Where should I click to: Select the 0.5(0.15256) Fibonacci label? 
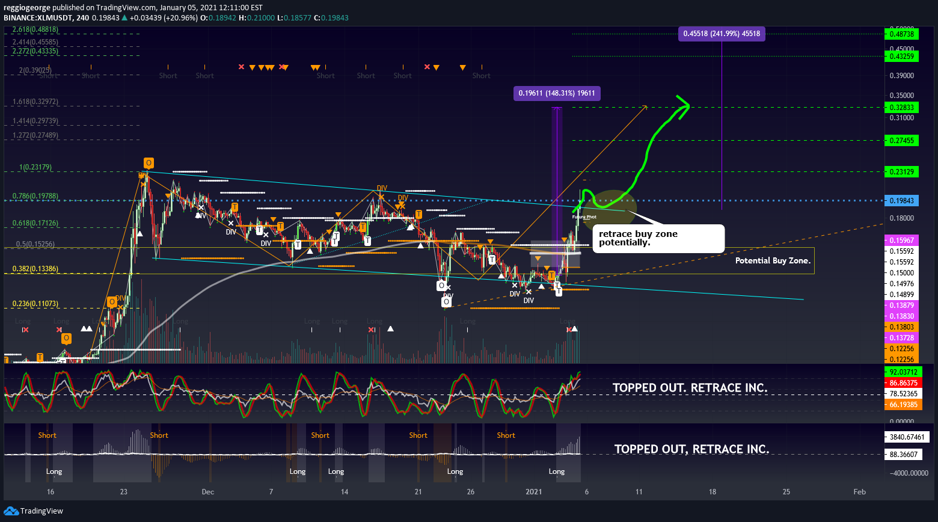[x=35, y=244]
